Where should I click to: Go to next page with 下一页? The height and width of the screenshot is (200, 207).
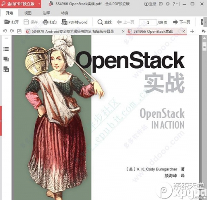pyautogui.click(x=182, y=22)
